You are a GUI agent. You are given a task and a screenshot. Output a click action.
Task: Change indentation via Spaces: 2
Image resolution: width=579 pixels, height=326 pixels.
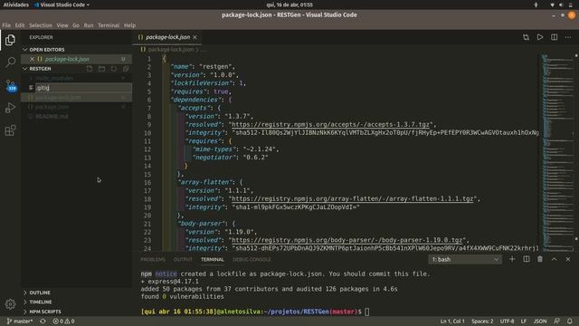pos(482,321)
